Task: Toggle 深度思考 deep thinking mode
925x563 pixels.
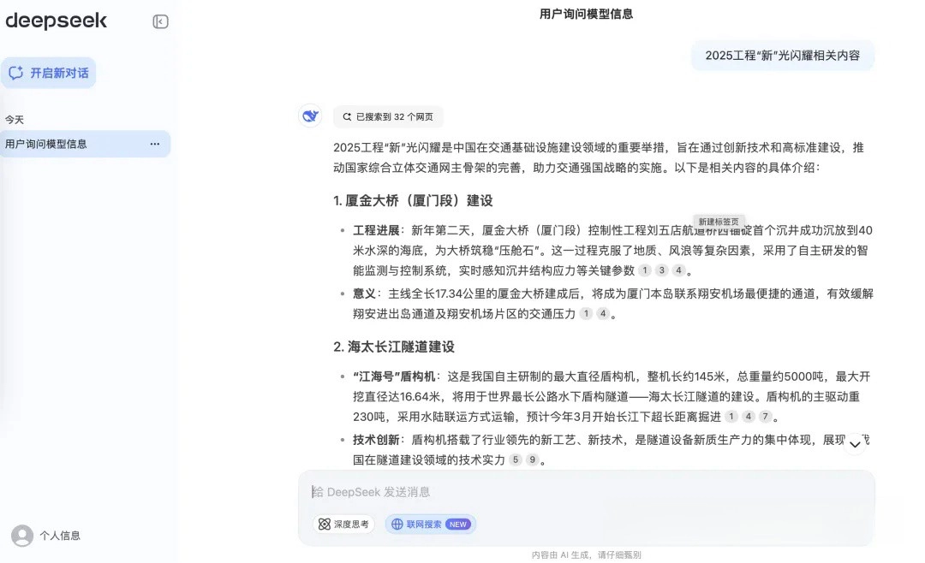Action: click(343, 524)
